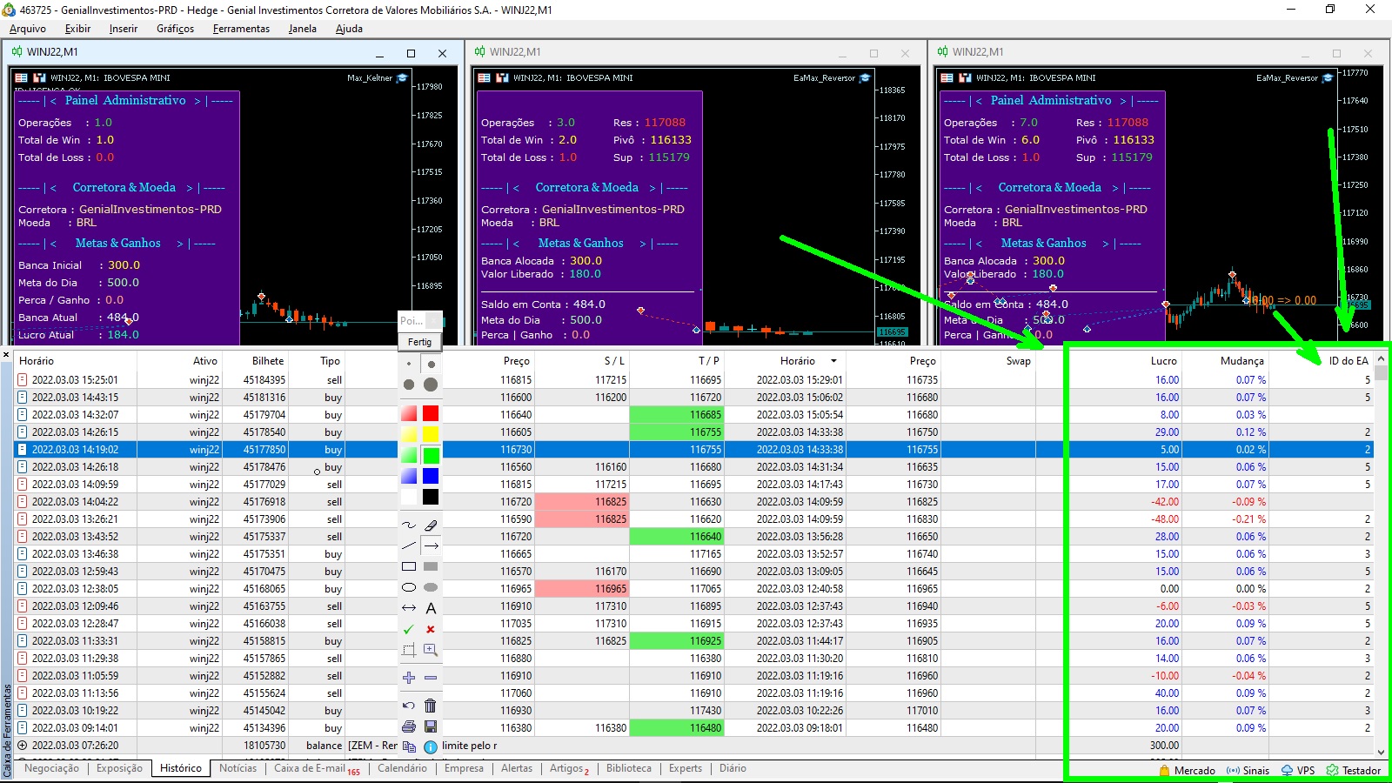Open the Experts tab

[686, 768]
